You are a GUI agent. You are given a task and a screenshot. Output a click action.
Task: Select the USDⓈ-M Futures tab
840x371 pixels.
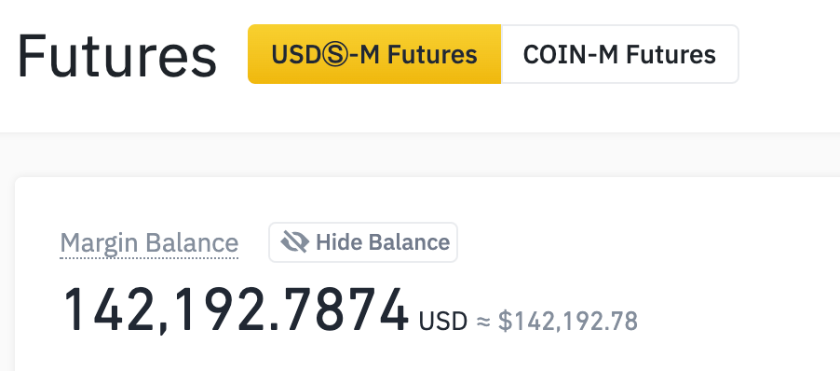[374, 54]
